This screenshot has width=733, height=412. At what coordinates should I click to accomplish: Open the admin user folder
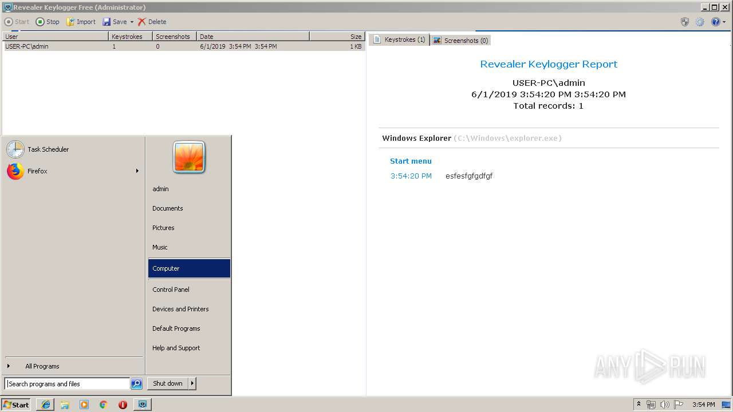coord(189,189)
